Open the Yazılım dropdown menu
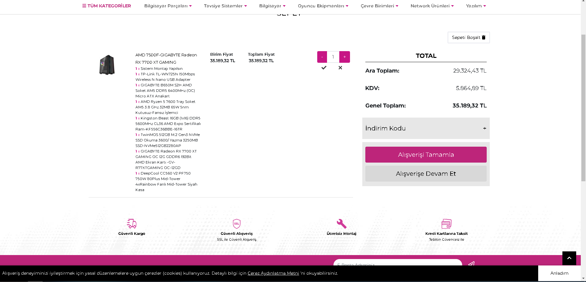 (476, 6)
